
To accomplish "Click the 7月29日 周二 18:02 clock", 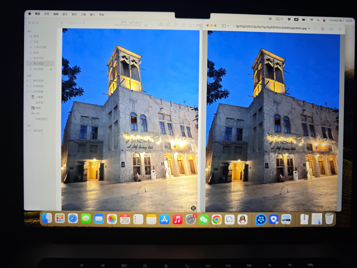I will click(340, 21).
